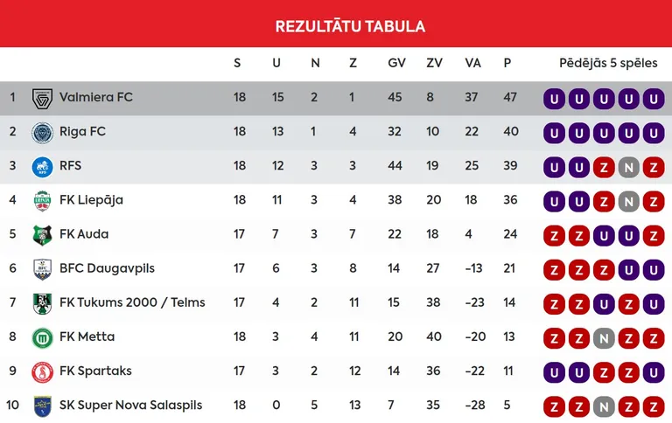The image size is (672, 423).
Task: Click the SK Super Nova Salaspils crest
Action: click(42, 406)
